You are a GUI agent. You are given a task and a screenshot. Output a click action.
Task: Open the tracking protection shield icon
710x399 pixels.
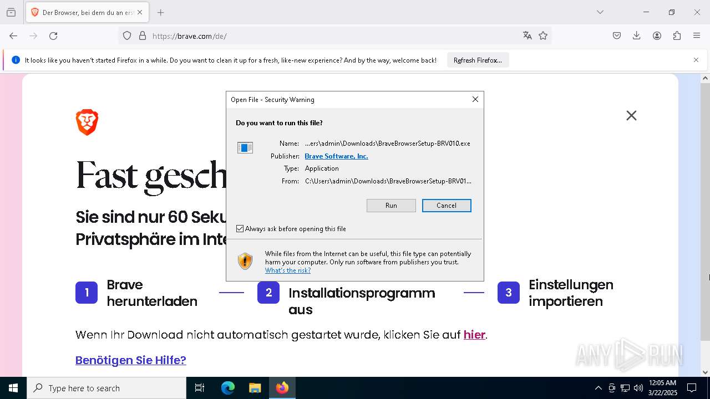coord(127,36)
